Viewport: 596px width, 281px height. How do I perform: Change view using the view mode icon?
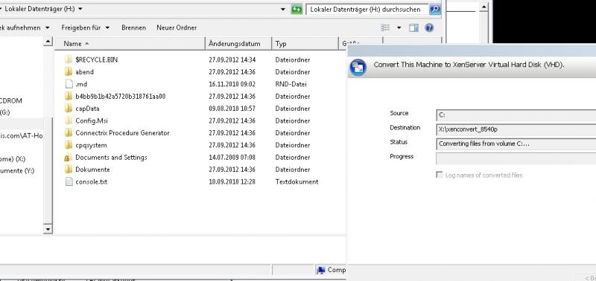[x=385, y=28]
